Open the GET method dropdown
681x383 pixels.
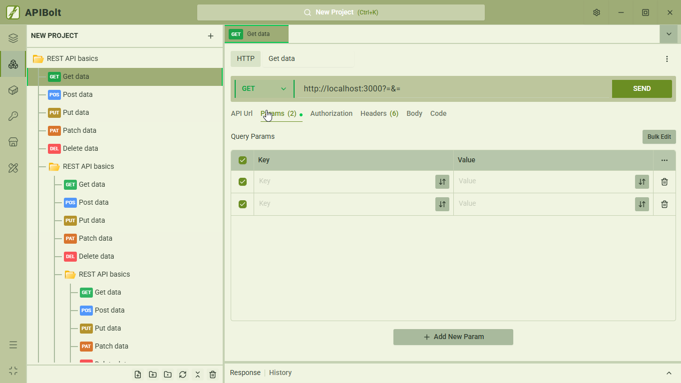click(264, 89)
